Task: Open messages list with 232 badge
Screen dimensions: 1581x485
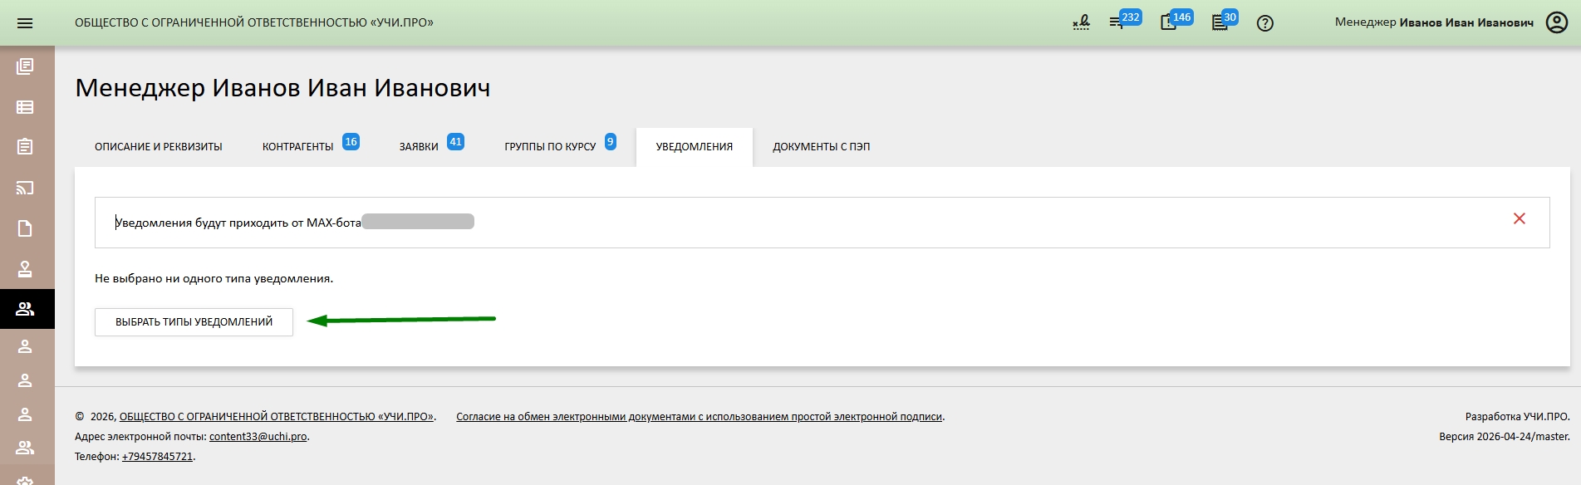Action: click(x=1117, y=22)
